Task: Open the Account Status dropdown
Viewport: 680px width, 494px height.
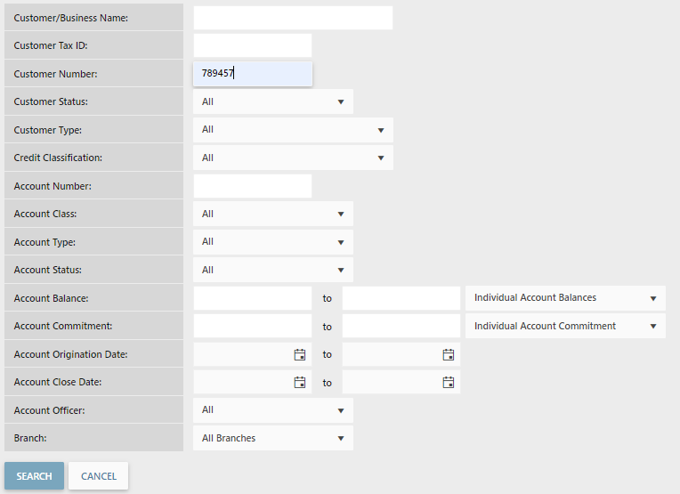Action: click(x=272, y=271)
